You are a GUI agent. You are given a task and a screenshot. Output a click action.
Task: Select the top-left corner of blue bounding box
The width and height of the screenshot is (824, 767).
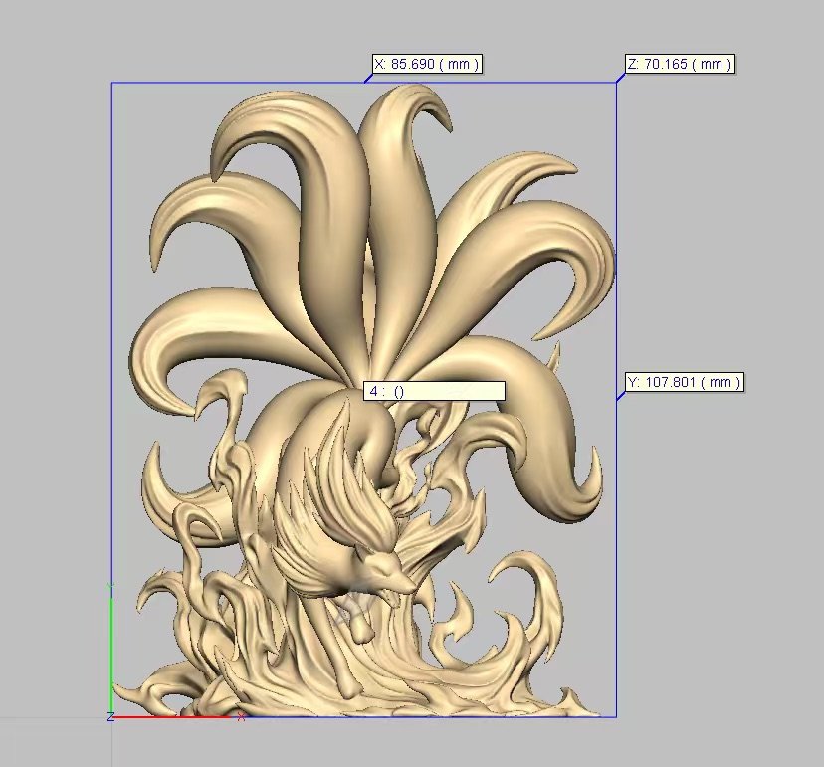[111, 83]
